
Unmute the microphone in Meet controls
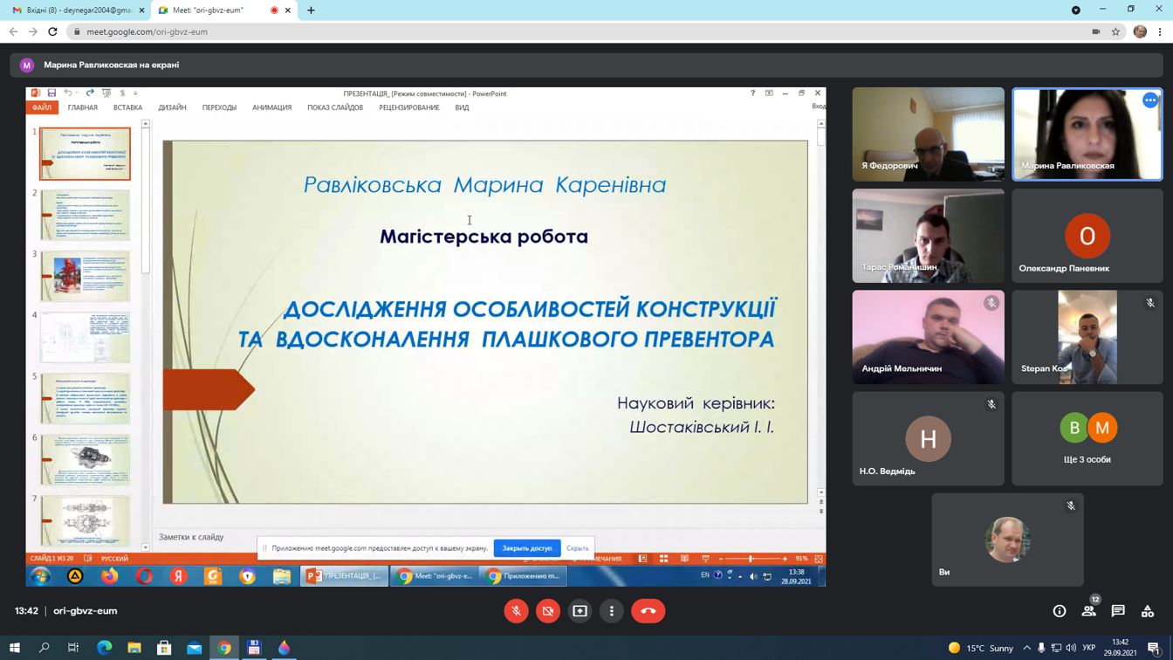point(516,611)
